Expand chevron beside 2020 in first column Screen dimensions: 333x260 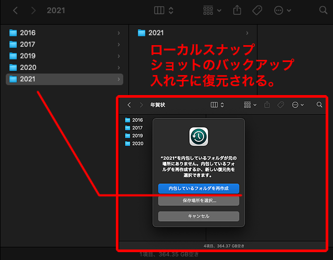click(119, 67)
